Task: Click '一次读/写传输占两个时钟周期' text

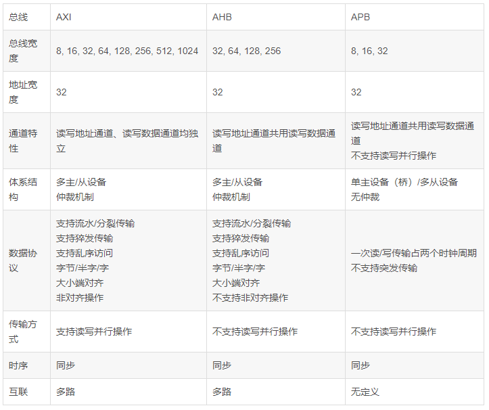Action: [x=413, y=253]
